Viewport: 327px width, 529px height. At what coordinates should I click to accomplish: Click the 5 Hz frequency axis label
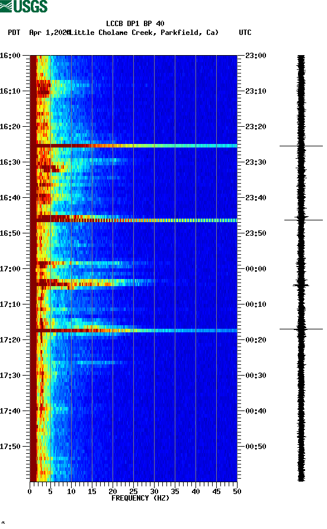point(50,492)
